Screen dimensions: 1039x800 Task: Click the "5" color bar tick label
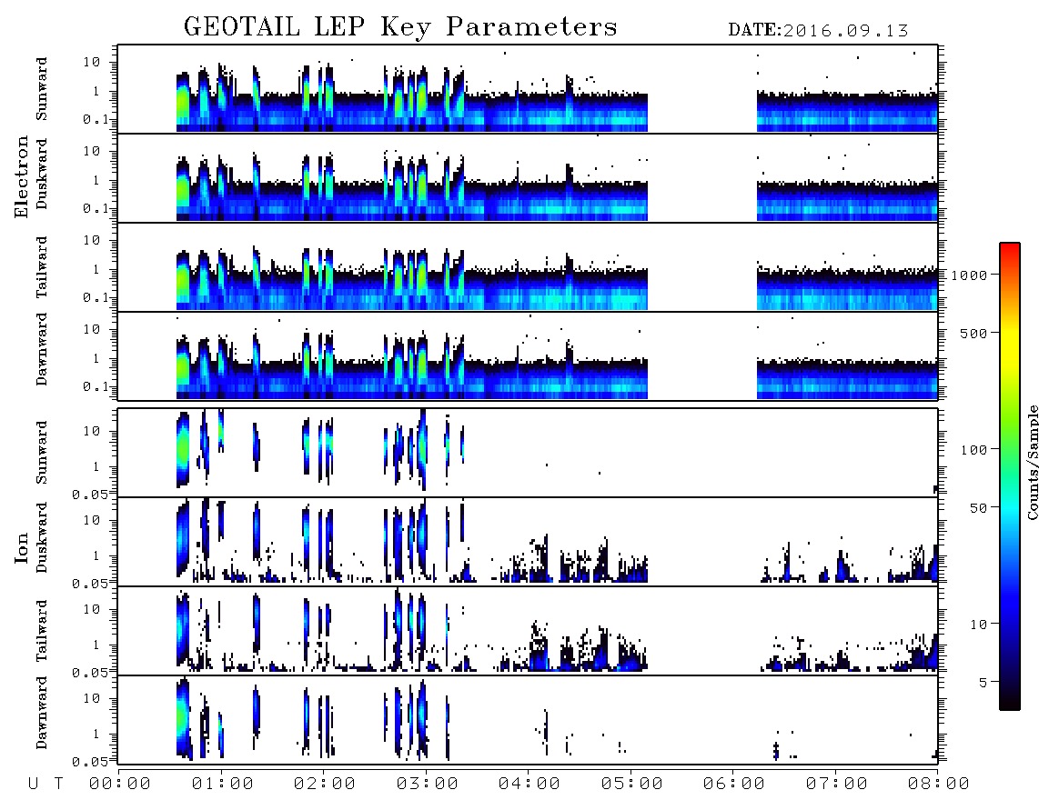point(984,683)
